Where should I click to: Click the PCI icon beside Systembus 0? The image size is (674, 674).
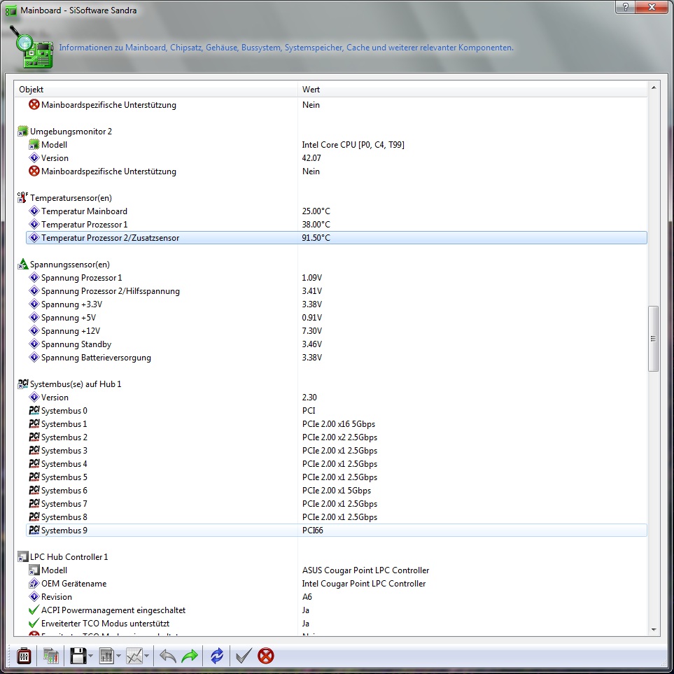click(x=34, y=411)
